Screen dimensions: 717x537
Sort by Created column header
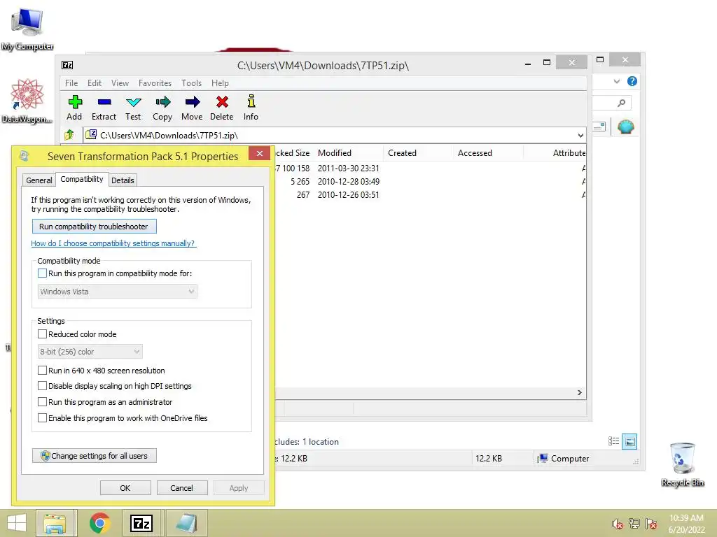pyautogui.click(x=418, y=153)
